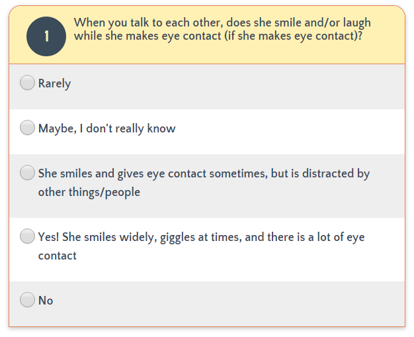Choose the "Maybe, I don't really know" radio button
This screenshot has width=414, height=337.
click(x=27, y=128)
